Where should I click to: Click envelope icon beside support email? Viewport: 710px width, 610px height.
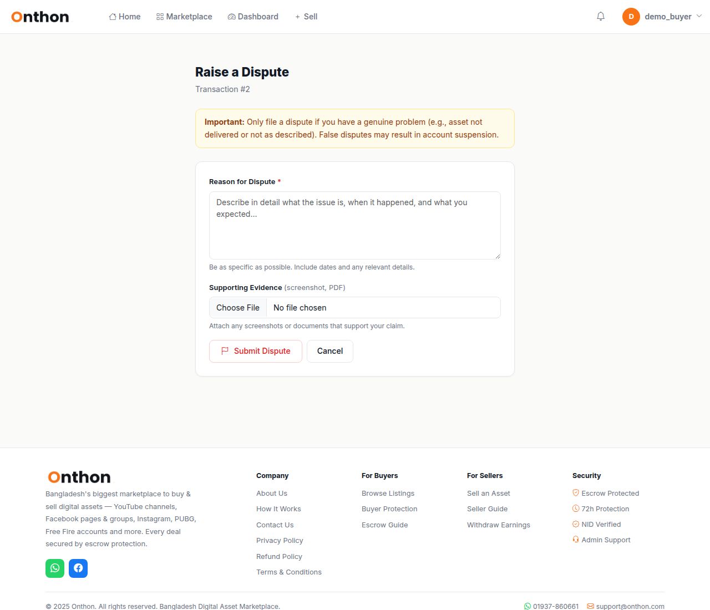pyautogui.click(x=590, y=606)
